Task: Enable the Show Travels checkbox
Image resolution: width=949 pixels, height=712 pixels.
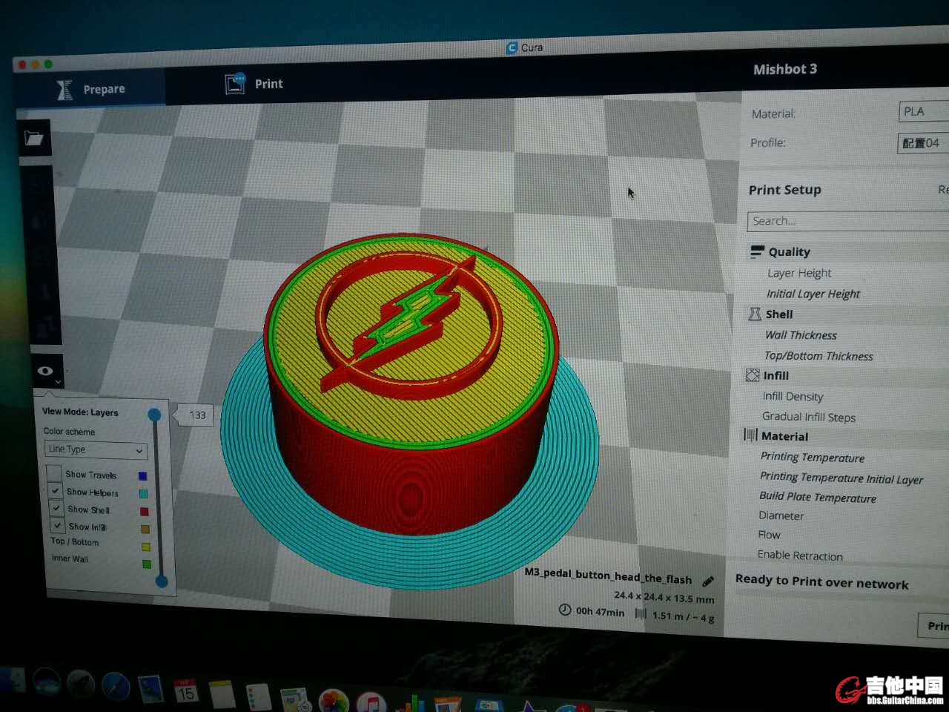Action: tap(54, 472)
